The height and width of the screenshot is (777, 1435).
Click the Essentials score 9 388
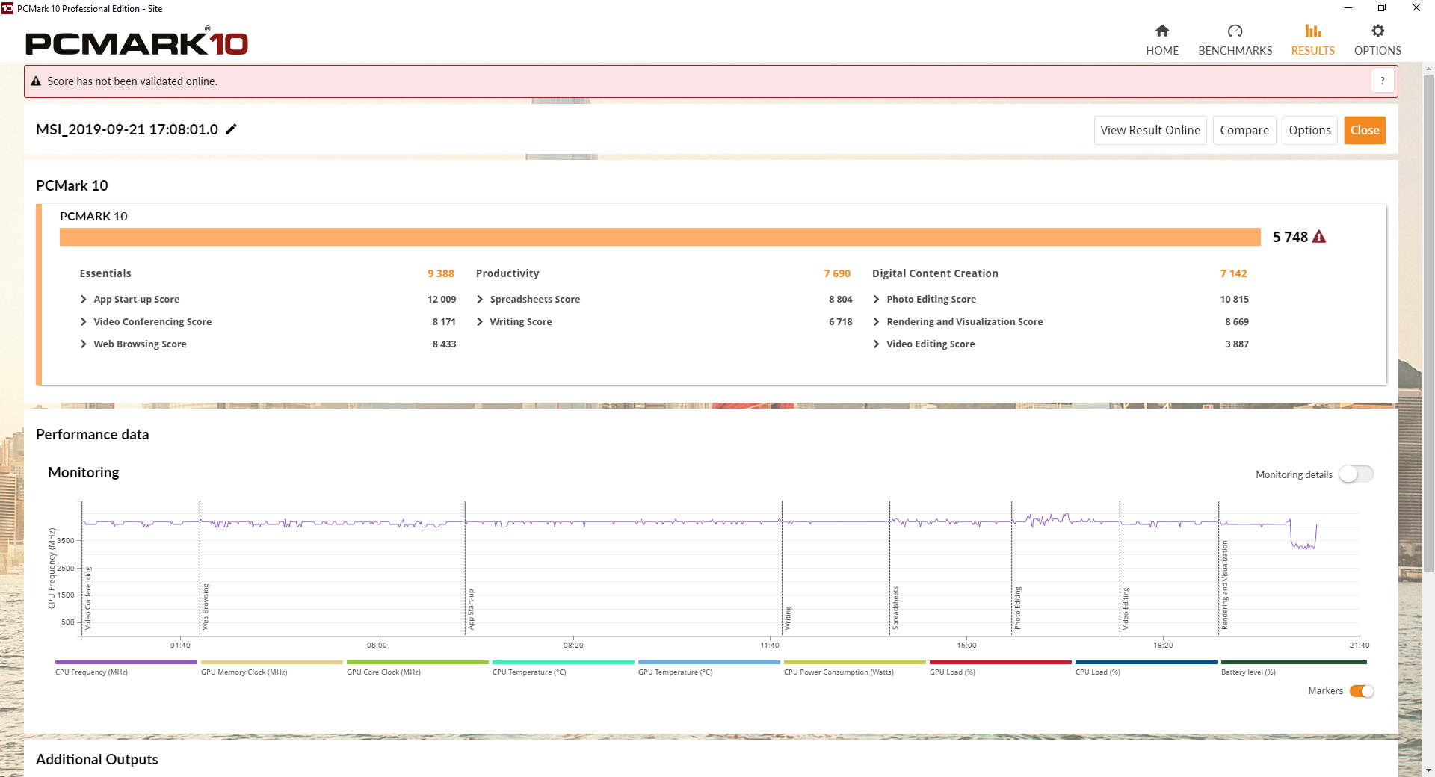441,273
